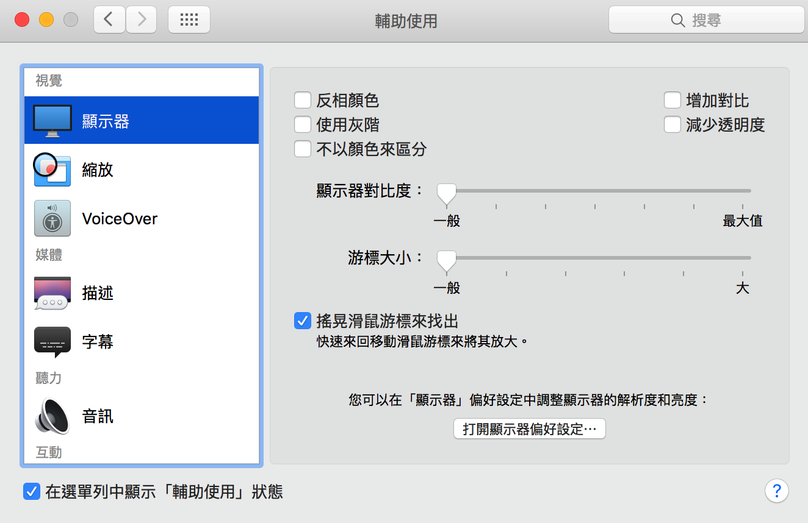Select the 顯示器 monitor icon in sidebar
The width and height of the screenshot is (808, 523).
point(52,121)
